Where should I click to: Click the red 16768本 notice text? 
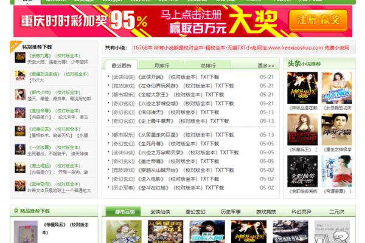point(241,47)
